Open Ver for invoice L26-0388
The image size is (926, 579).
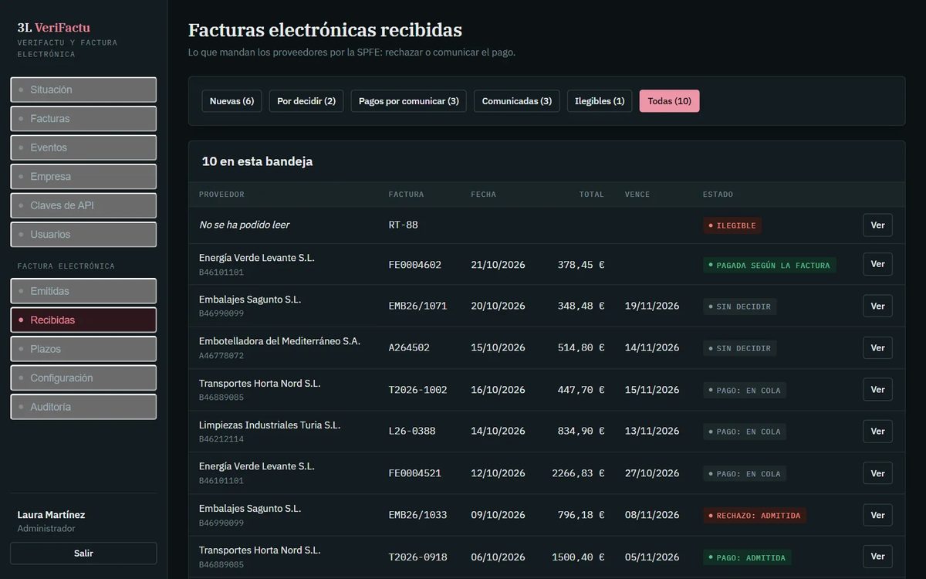877,431
